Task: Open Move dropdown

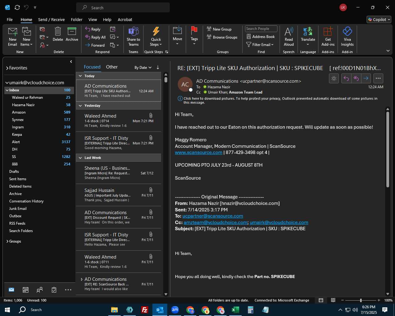Action: 177,36
